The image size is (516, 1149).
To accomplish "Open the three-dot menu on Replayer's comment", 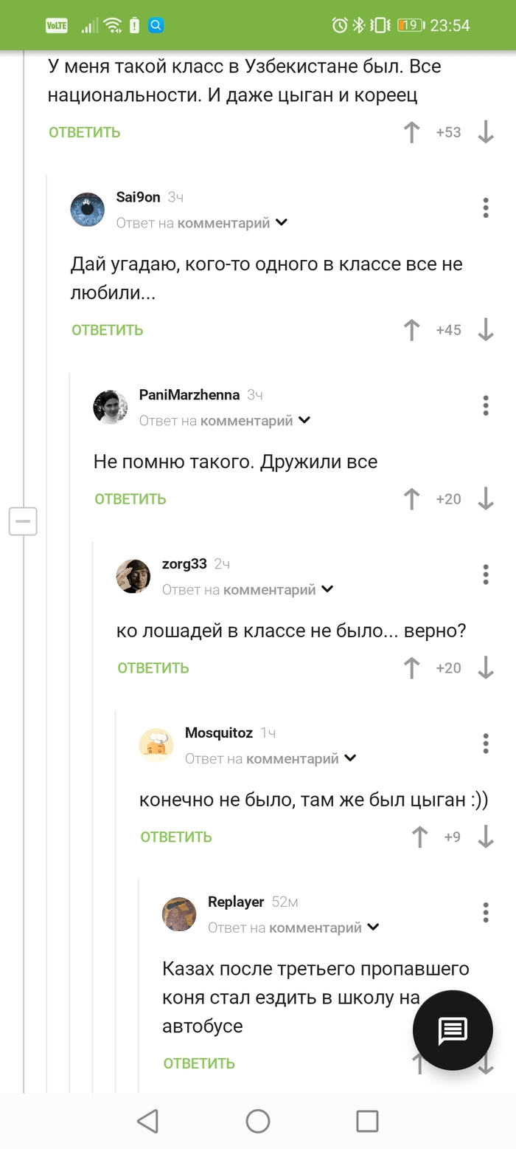I will click(x=486, y=913).
